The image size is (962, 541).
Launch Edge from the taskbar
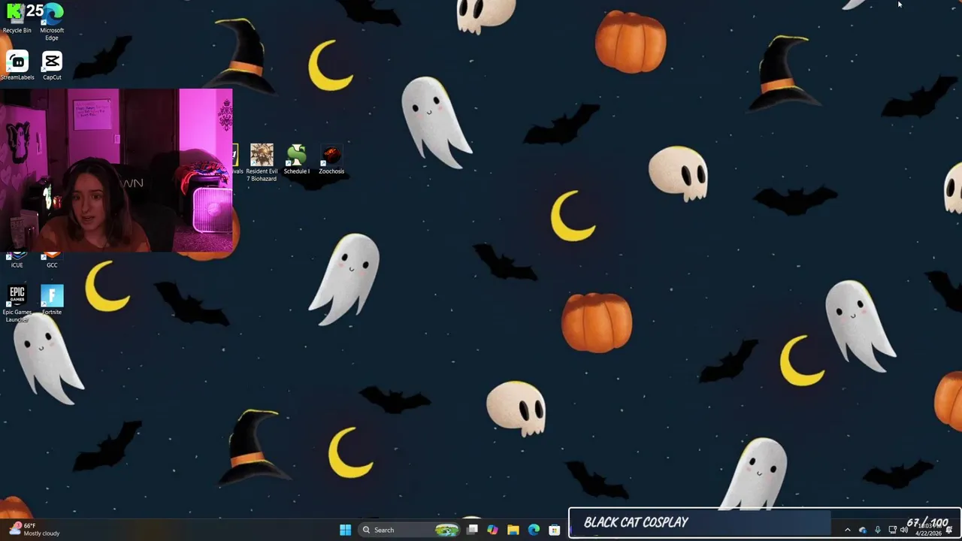click(534, 530)
